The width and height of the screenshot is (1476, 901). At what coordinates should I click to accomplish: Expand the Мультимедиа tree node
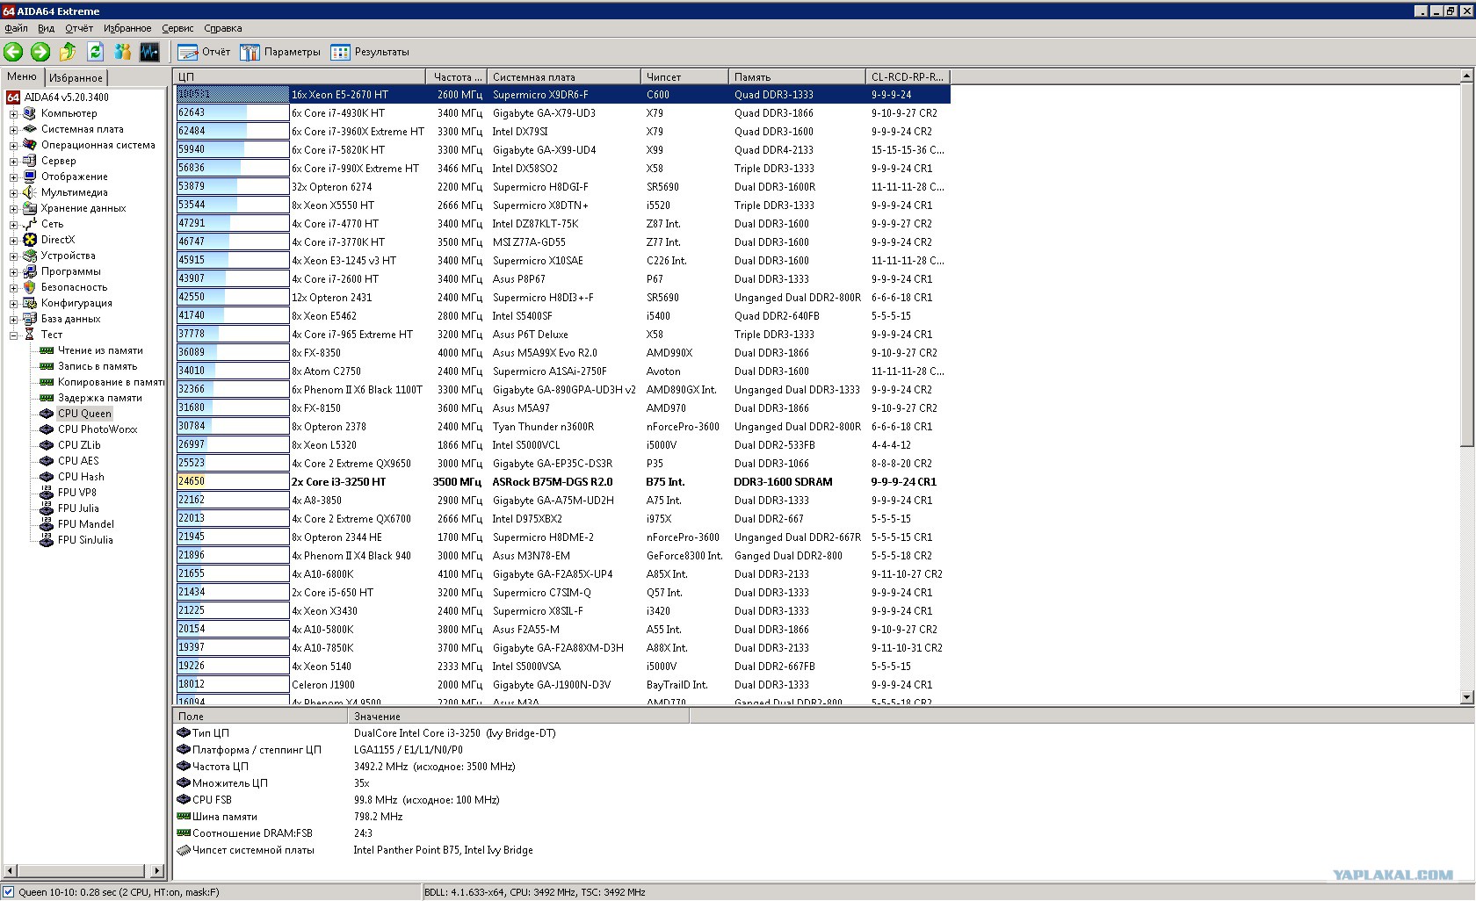click(x=13, y=192)
